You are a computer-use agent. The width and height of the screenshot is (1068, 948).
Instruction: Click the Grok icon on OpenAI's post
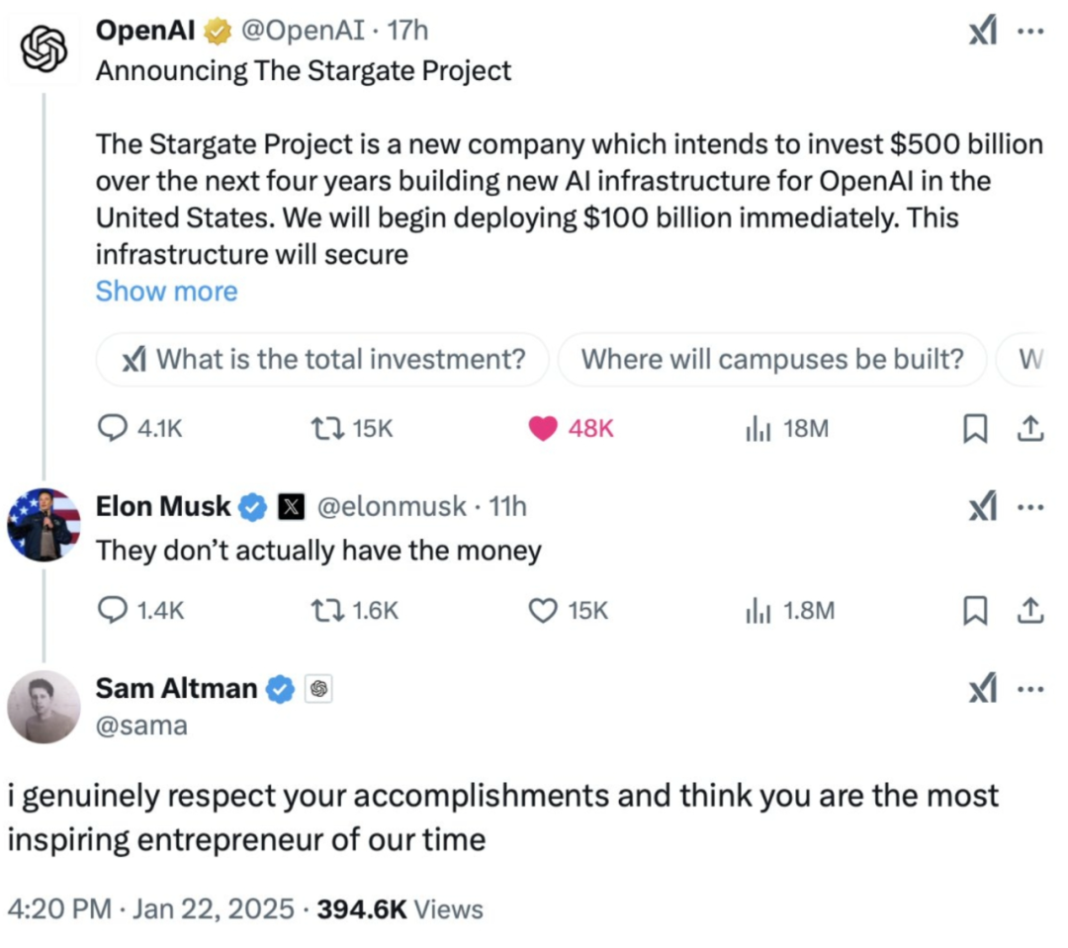pyautogui.click(x=981, y=33)
